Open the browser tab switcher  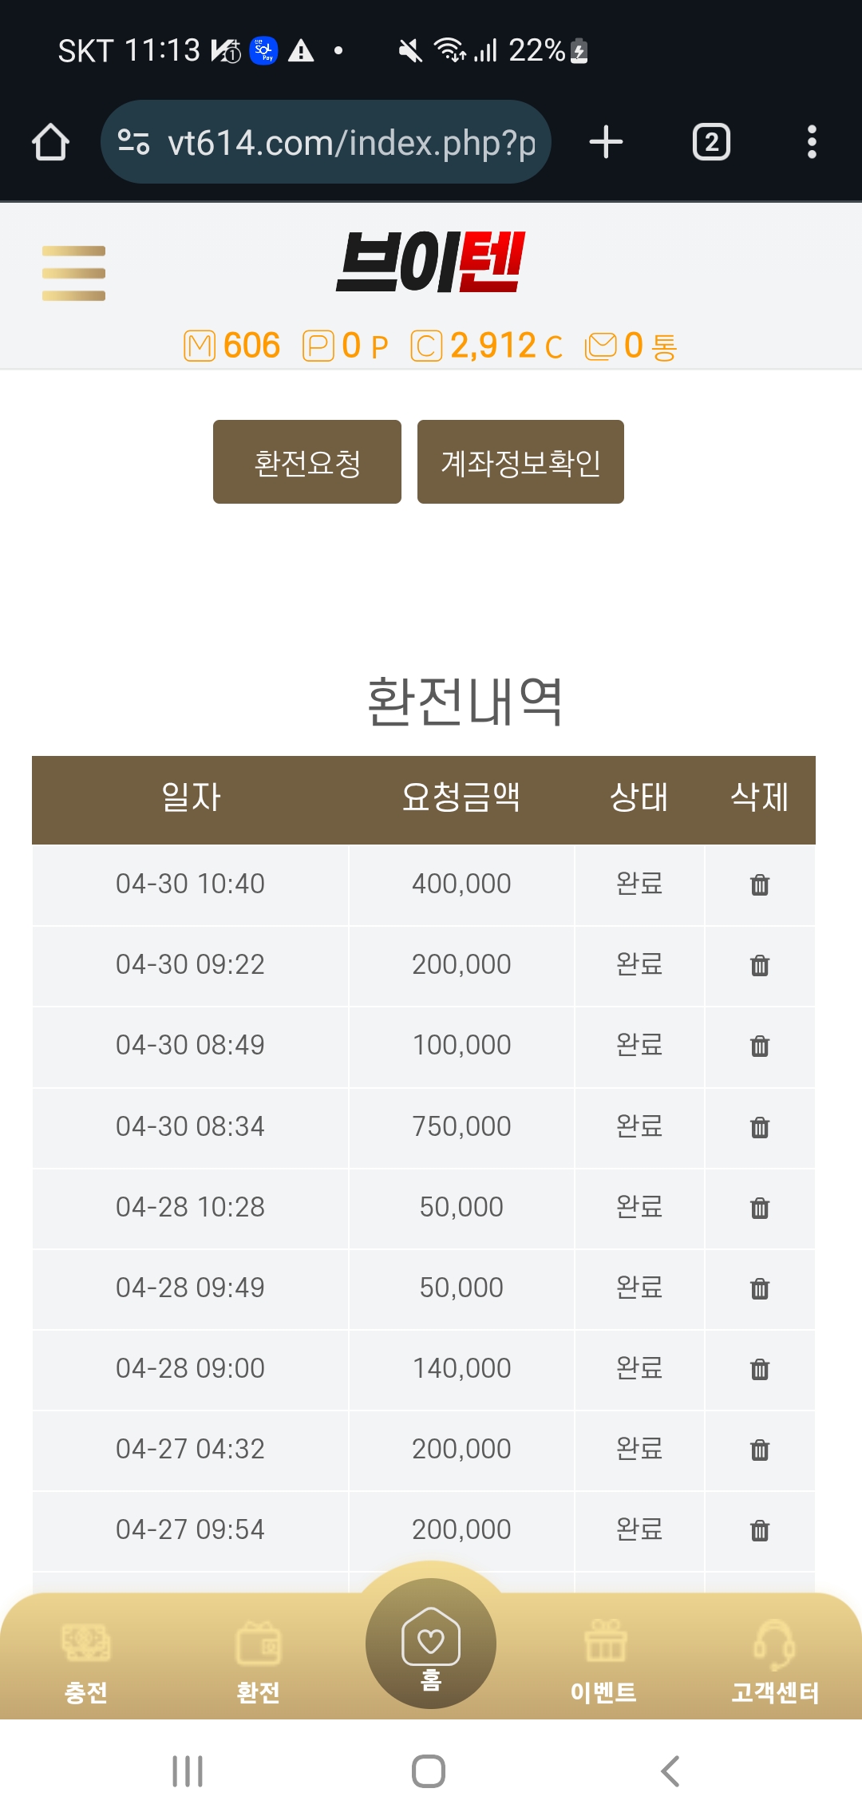tap(710, 143)
